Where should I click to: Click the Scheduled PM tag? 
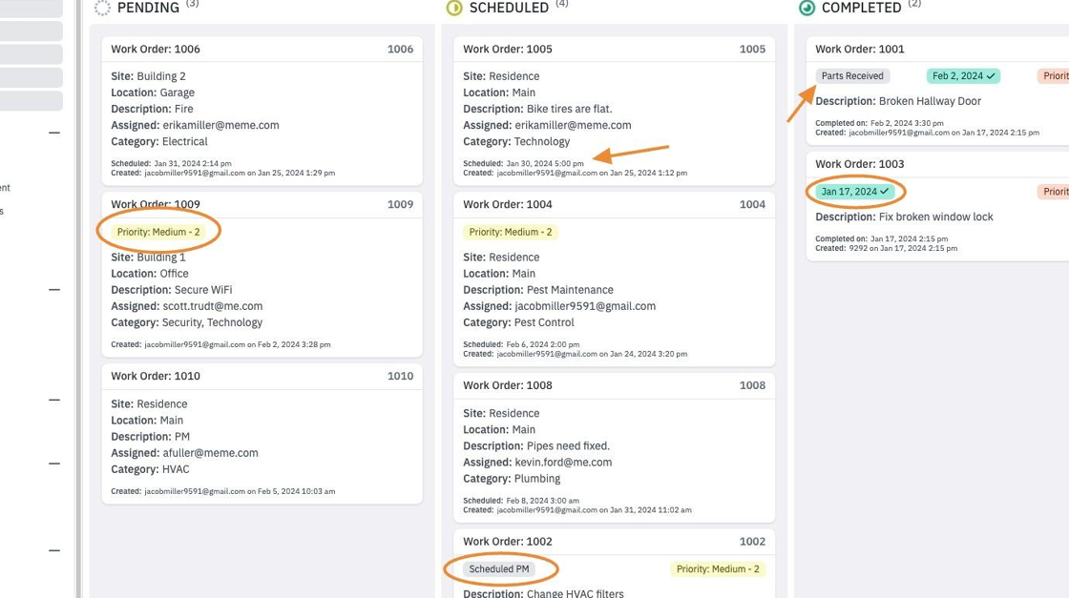[x=499, y=568]
